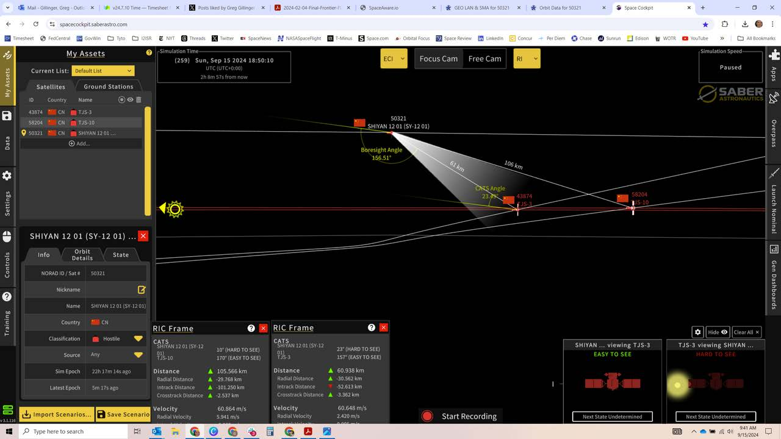
Task: Switch to the Satellites tab
Action: point(51,87)
